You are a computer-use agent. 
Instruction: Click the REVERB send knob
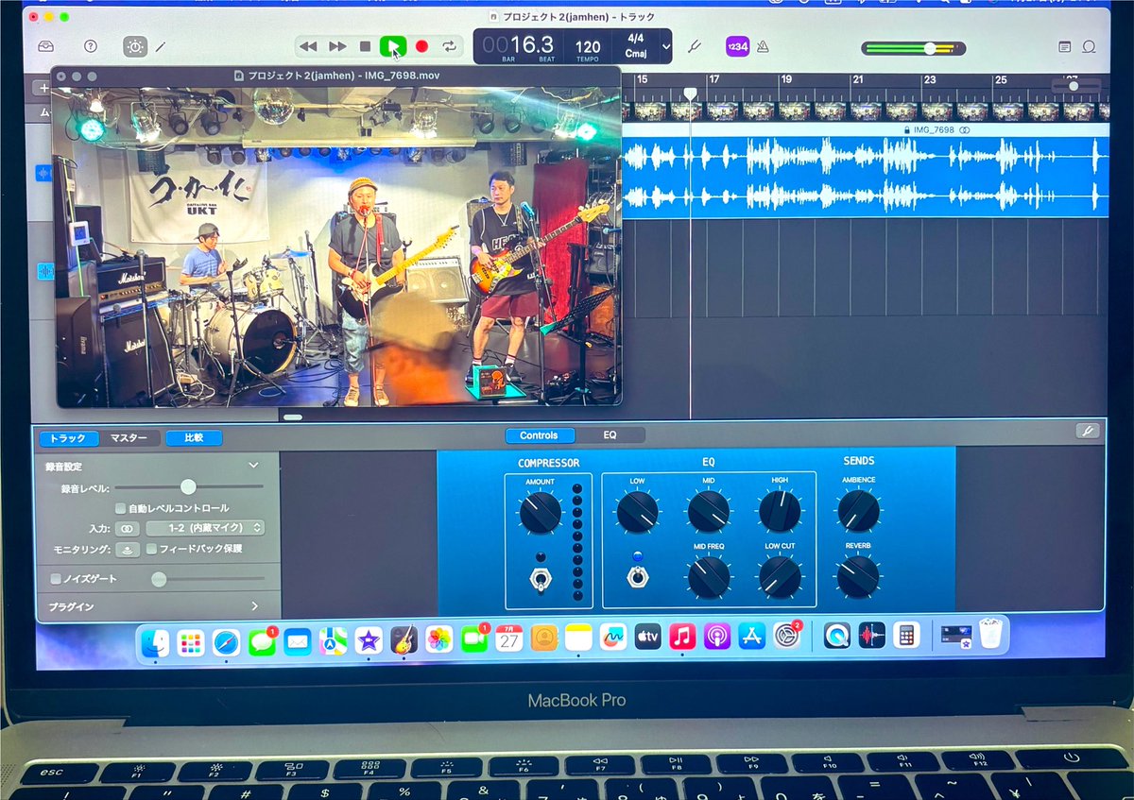(858, 576)
